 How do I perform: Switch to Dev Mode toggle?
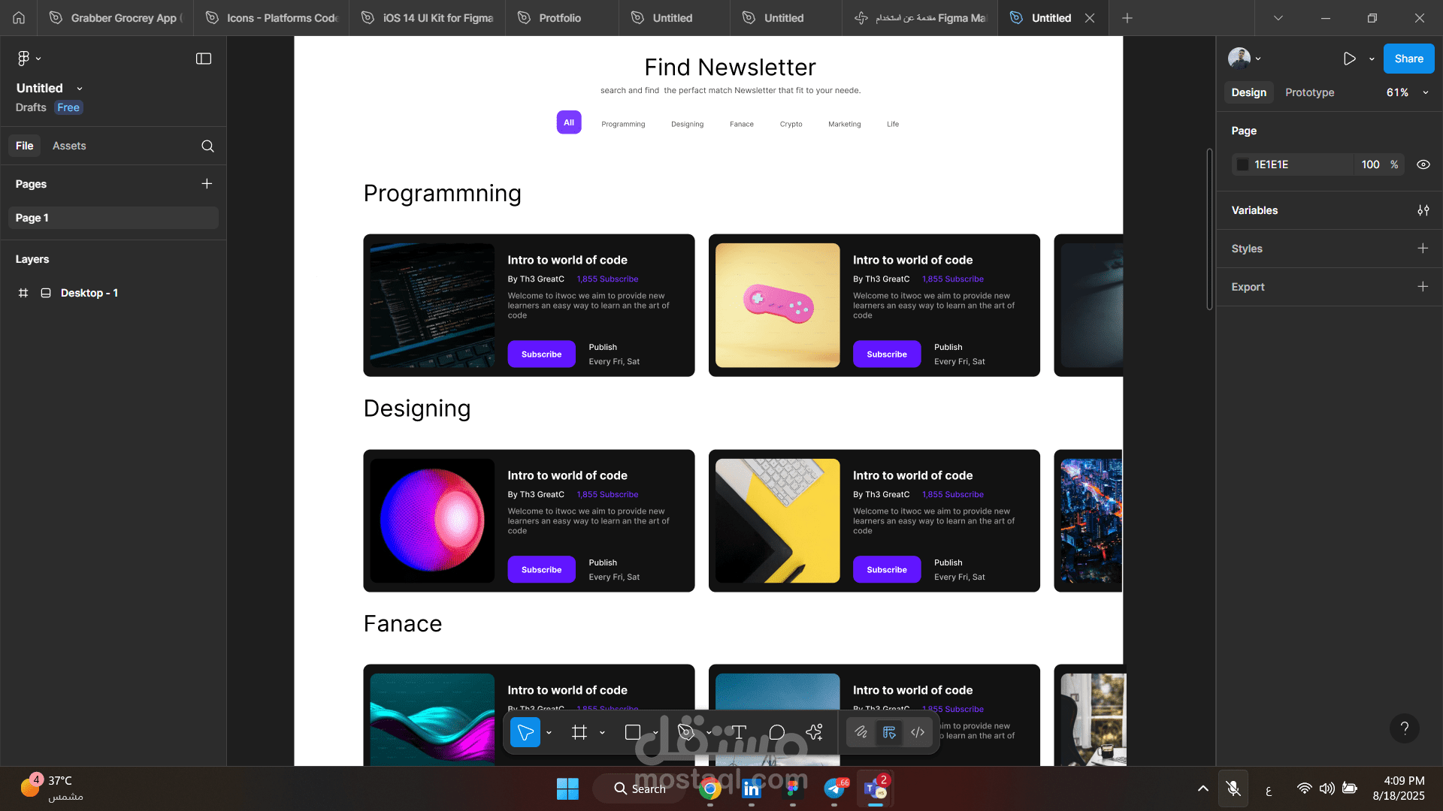point(918,732)
